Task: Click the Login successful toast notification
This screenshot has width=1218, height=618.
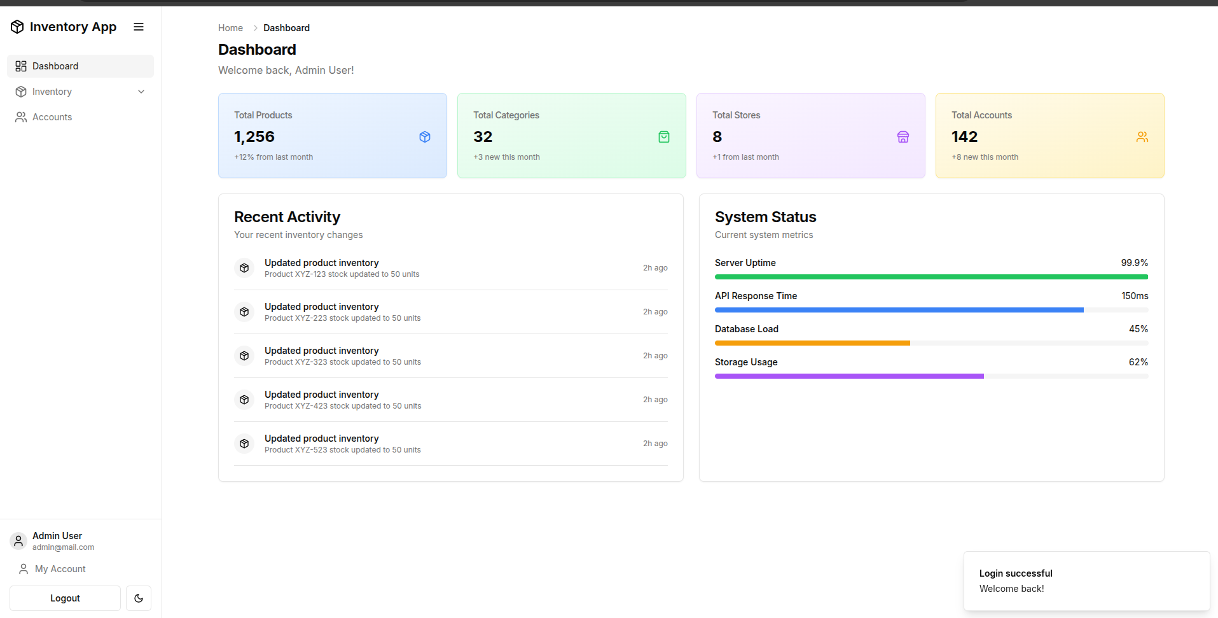Action: tap(1086, 581)
